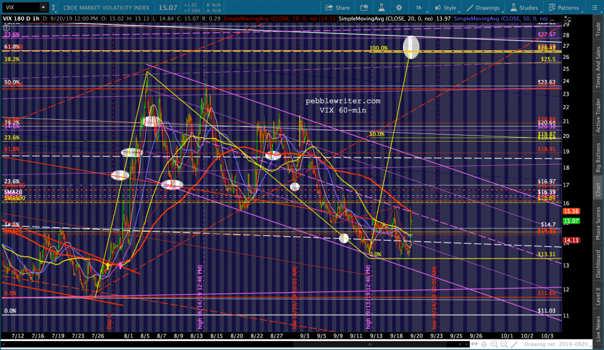The width and height of the screenshot is (604, 350).
Task: Click the zoom in magnifier icon
Action: click(494, 344)
